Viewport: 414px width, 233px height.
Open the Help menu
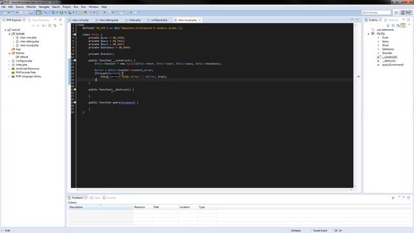tap(104, 7)
